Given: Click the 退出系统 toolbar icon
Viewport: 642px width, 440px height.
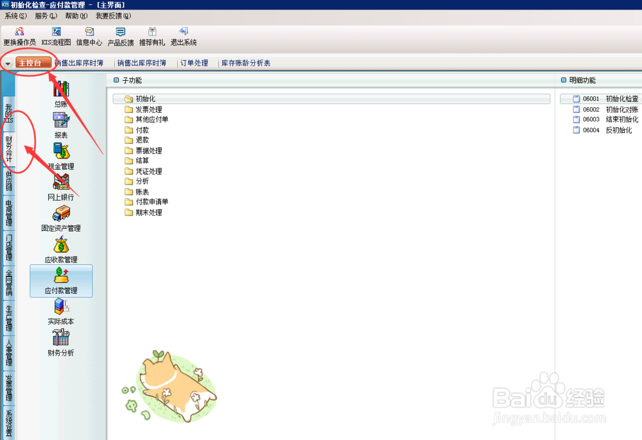Looking at the screenshot, I should click(x=184, y=37).
